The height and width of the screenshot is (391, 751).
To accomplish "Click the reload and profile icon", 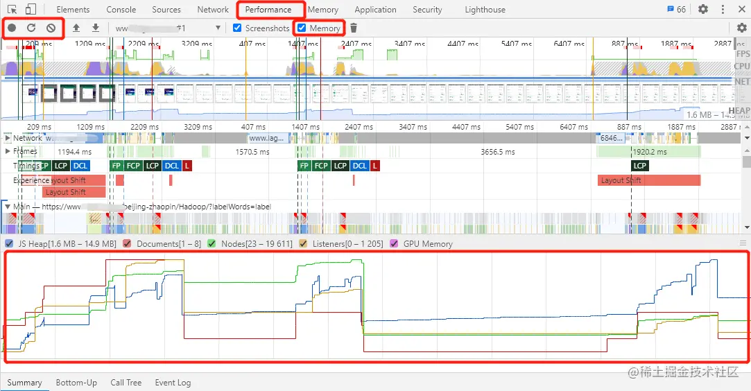I will click(x=31, y=28).
